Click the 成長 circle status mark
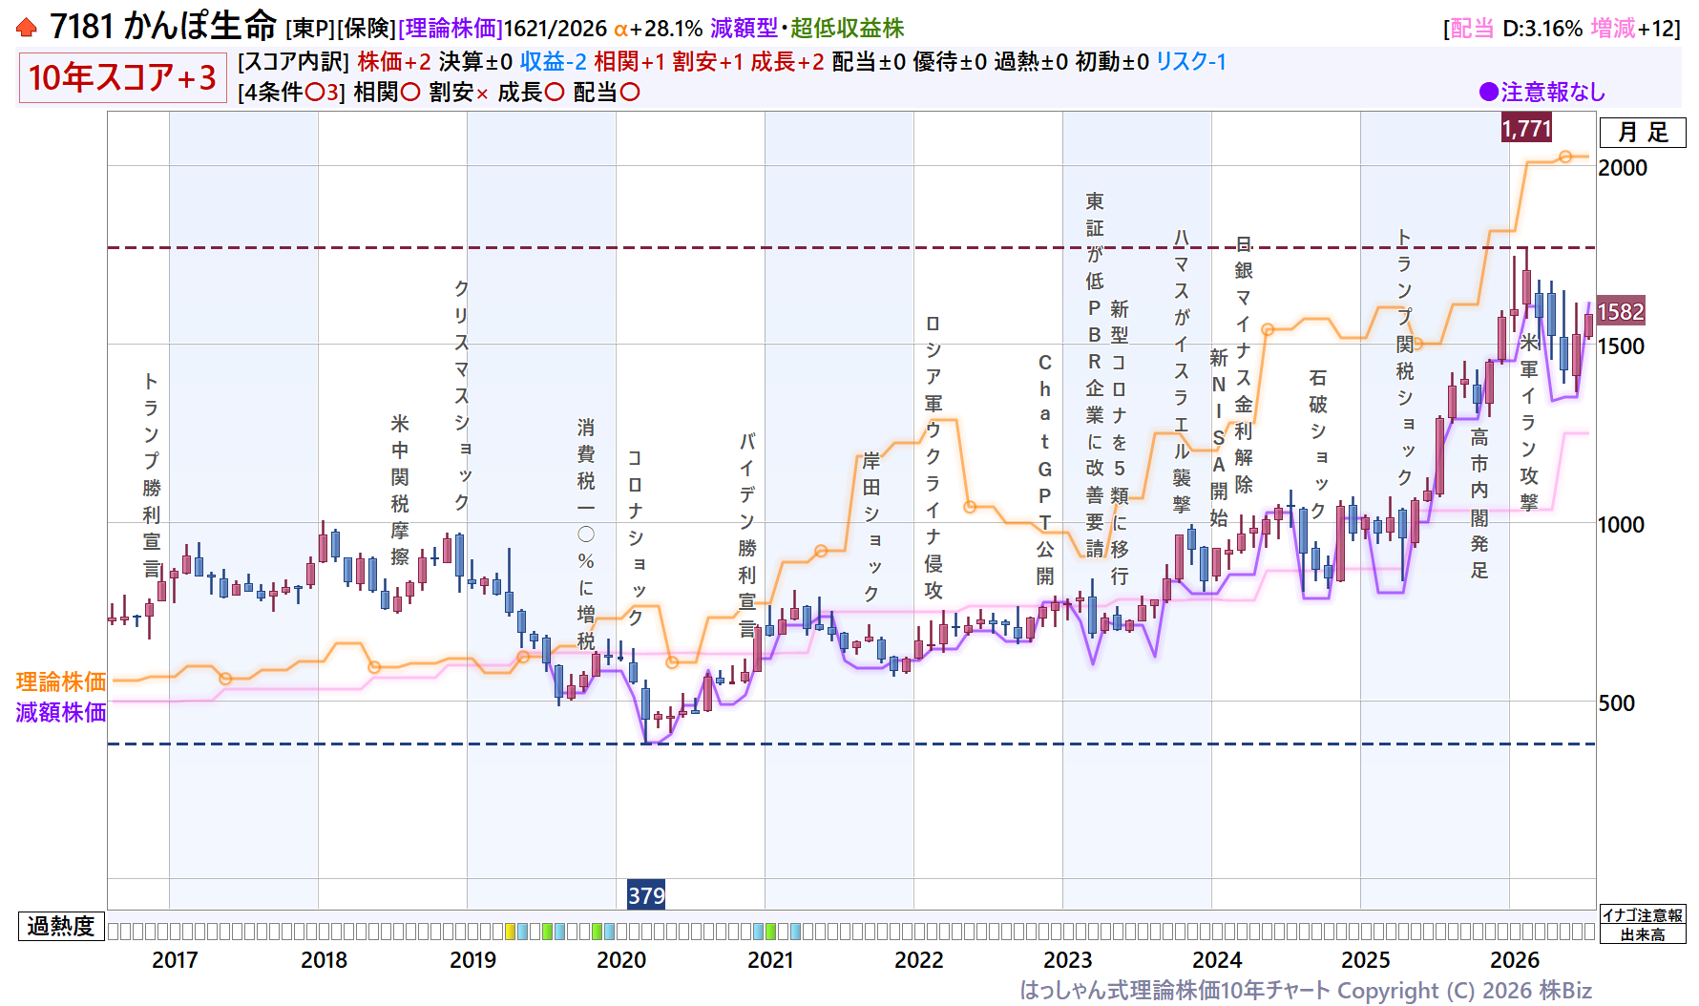The width and height of the screenshot is (1699, 1006). point(554,93)
